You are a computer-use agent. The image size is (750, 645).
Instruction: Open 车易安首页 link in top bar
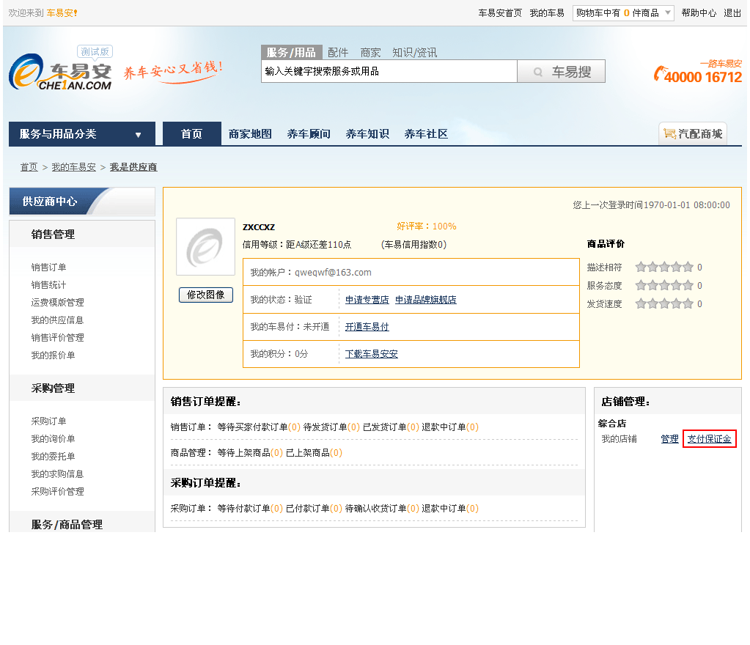pos(500,13)
